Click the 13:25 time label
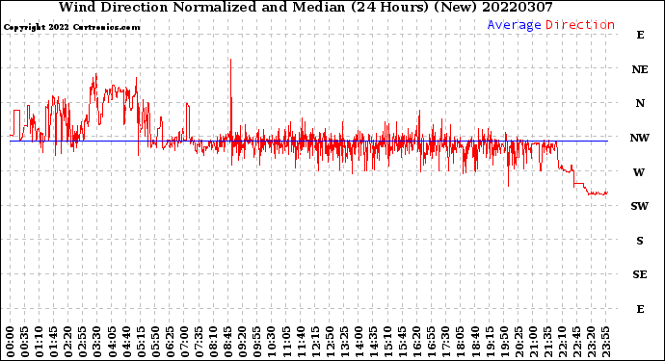 click(344, 342)
